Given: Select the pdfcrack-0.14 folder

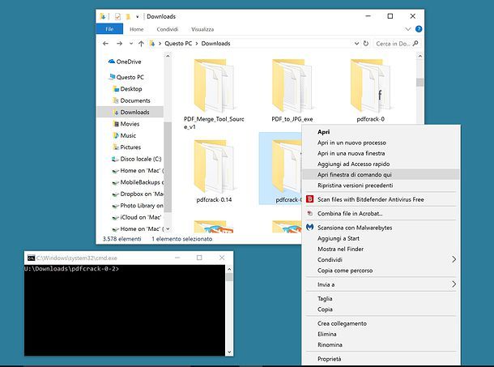Looking at the screenshot, I should pos(214,171).
